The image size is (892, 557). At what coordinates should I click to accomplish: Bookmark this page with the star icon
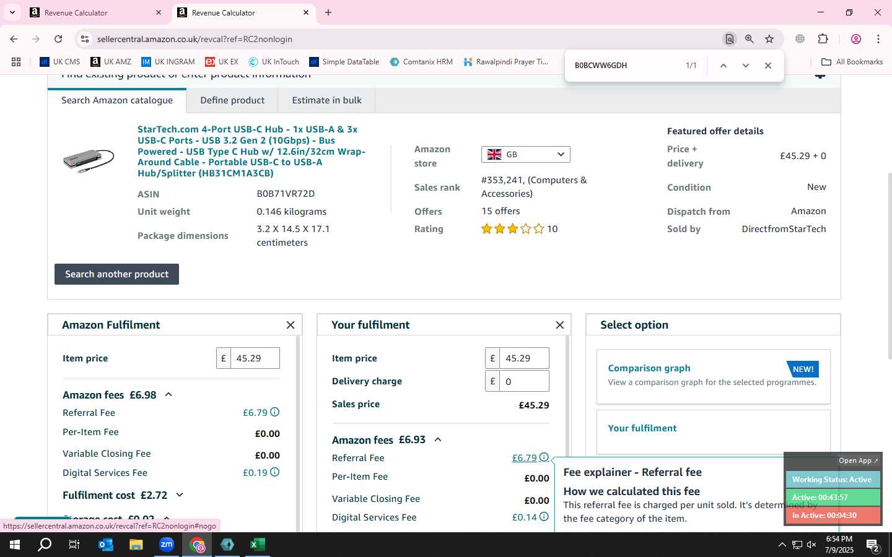tap(769, 39)
